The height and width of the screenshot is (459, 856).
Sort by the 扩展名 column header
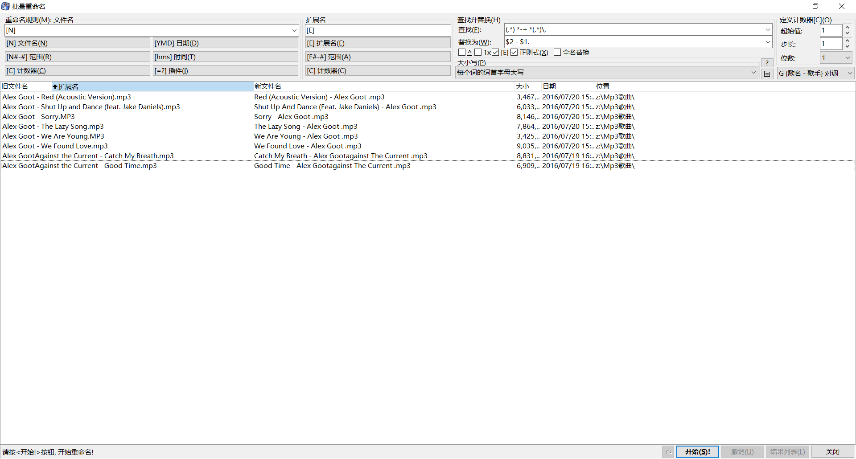(x=152, y=86)
